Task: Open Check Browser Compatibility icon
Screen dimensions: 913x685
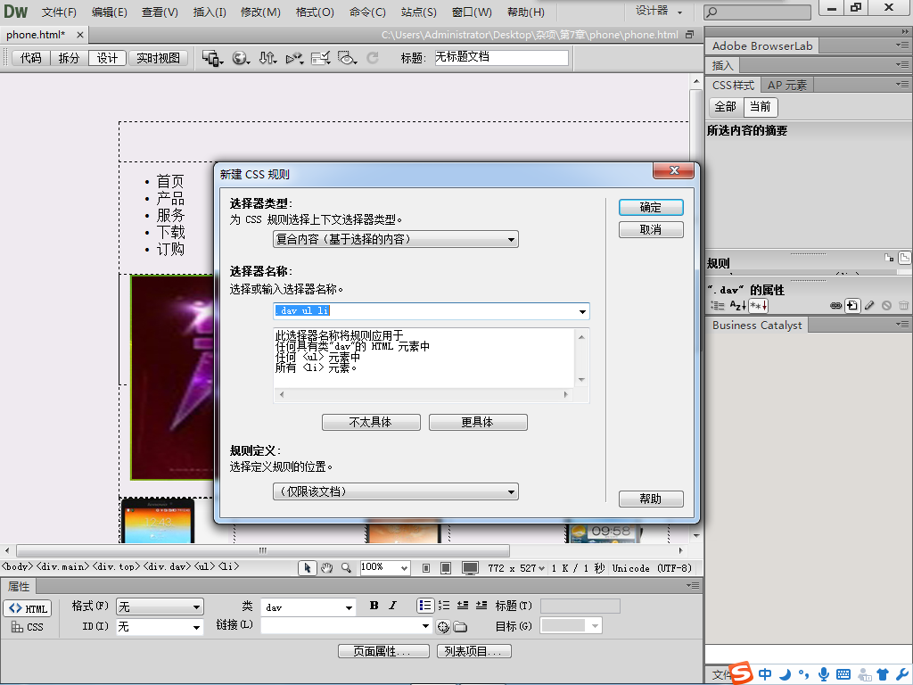Action: [320, 58]
